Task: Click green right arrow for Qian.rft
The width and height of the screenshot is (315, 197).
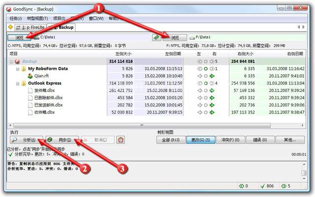Action: pos(212,76)
